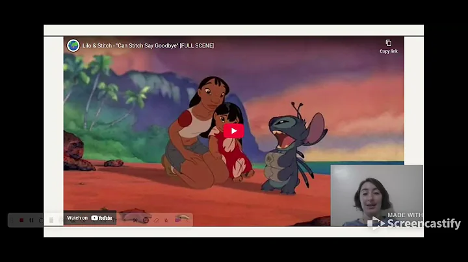Screen dimensions: 468x262
Task: Pause the Screencastify recording
Action: point(31,220)
